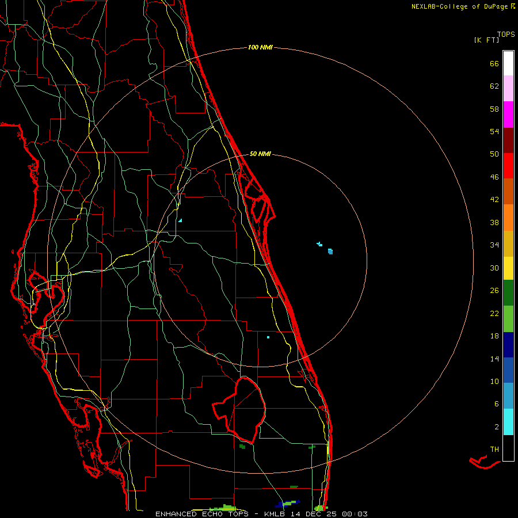This screenshot has width=518, height=518.
Task: Click the offshore blue echo east of the coast
Action: pos(330,252)
